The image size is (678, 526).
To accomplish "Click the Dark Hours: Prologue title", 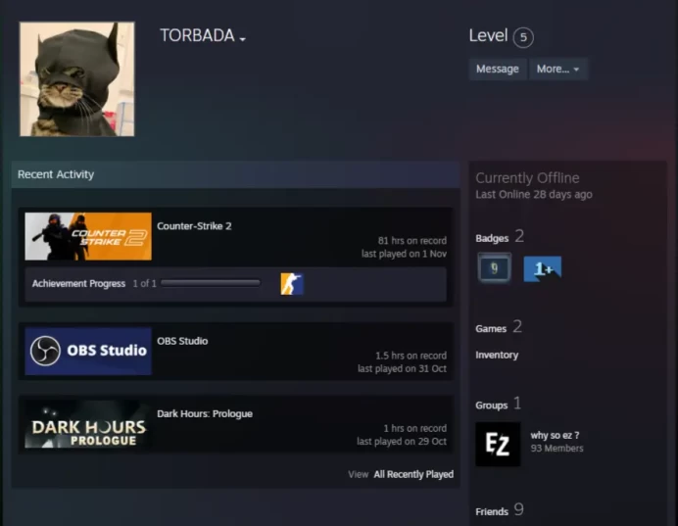I will tap(205, 413).
